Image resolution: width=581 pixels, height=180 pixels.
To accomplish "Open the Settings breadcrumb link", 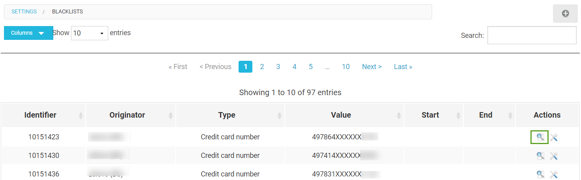I will [24, 12].
